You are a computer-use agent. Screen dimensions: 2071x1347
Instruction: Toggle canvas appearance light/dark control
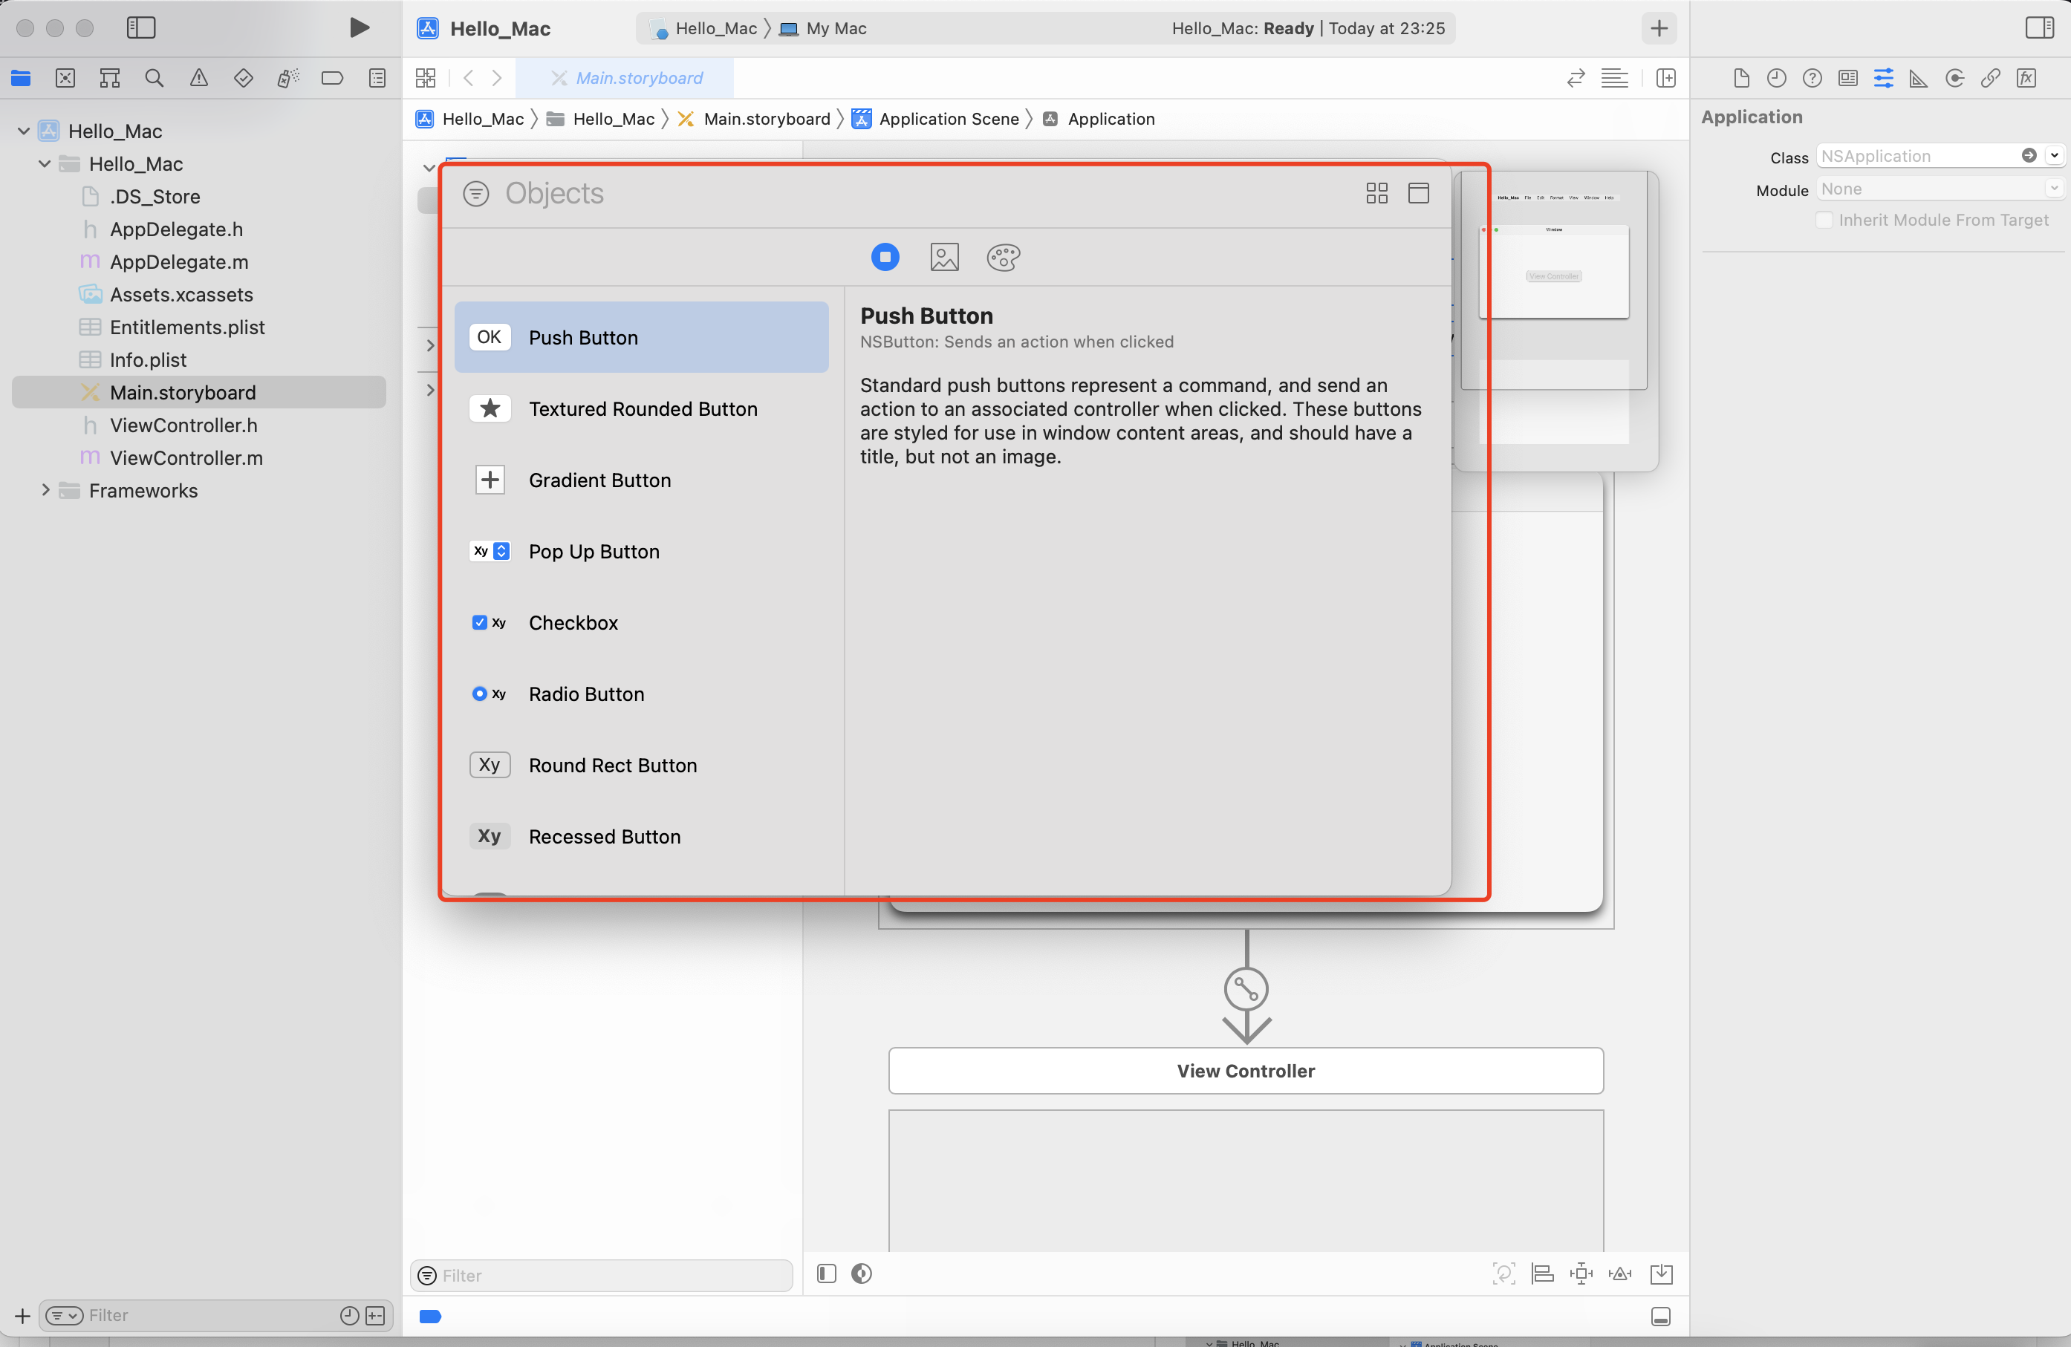(x=862, y=1274)
